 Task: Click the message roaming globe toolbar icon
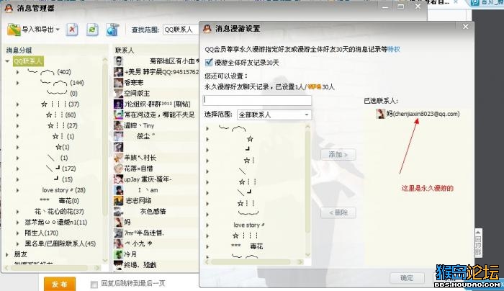(x=112, y=30)
